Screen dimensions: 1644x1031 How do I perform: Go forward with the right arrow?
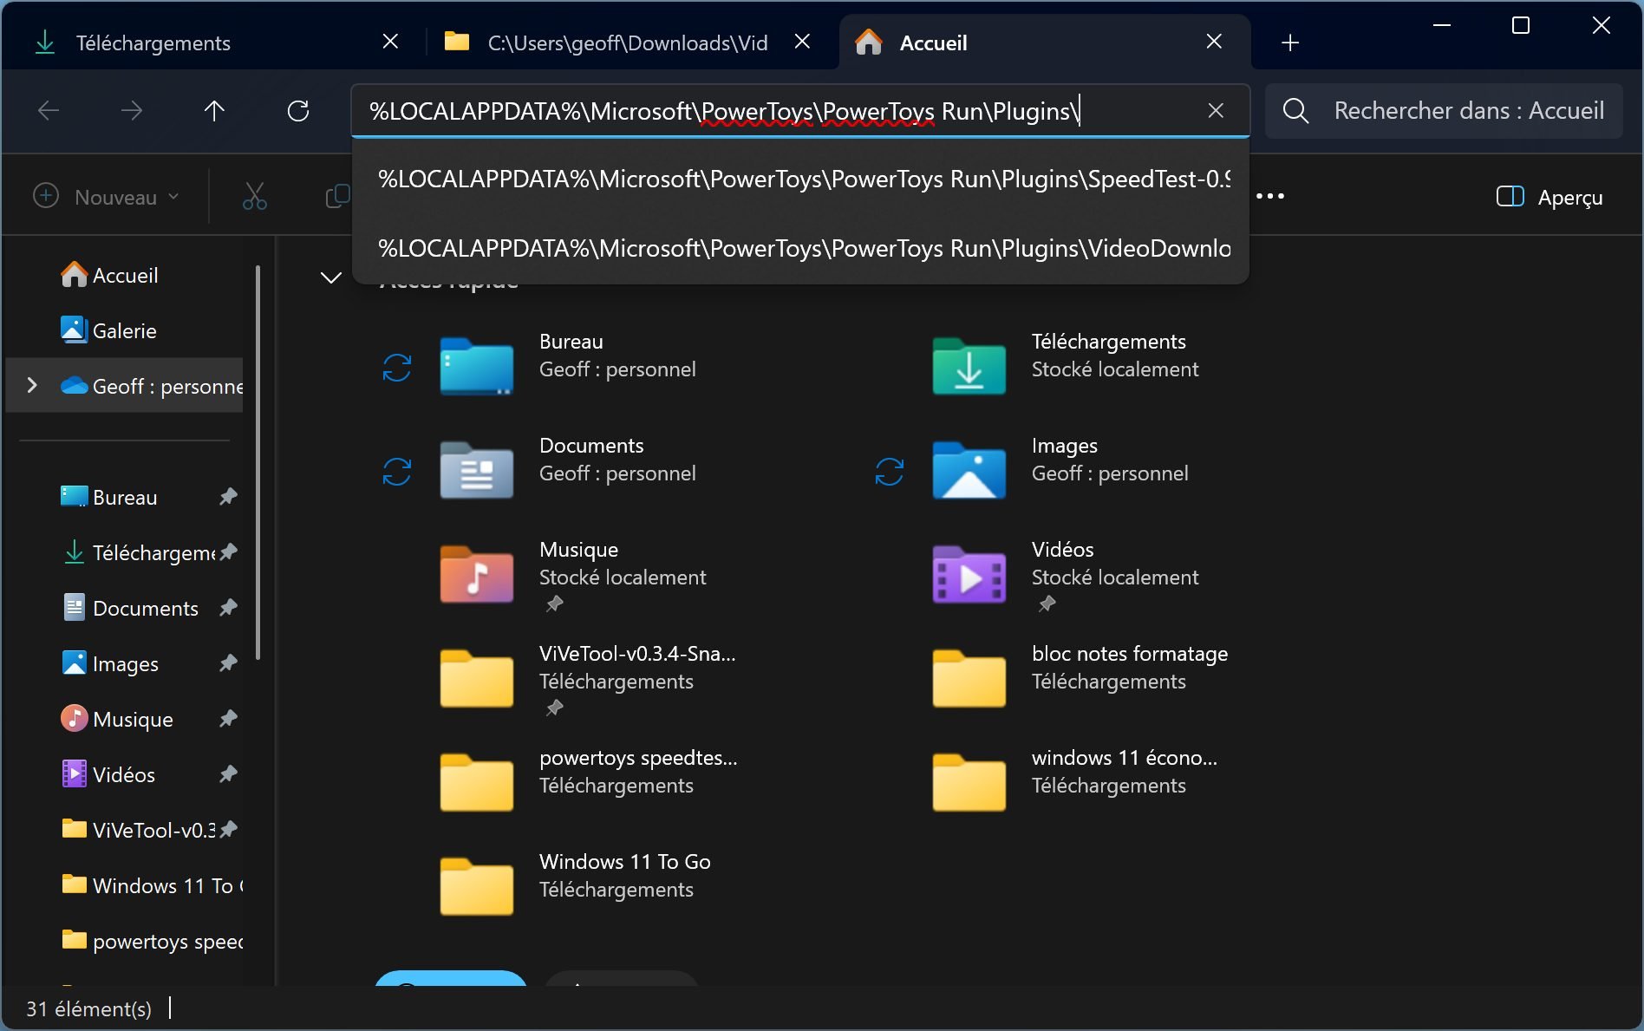(132, 111)
